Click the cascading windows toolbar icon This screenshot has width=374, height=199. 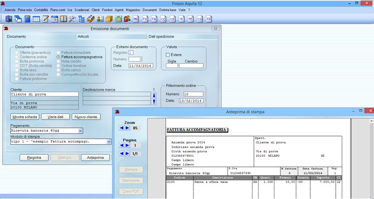click(x=18, y=19)
